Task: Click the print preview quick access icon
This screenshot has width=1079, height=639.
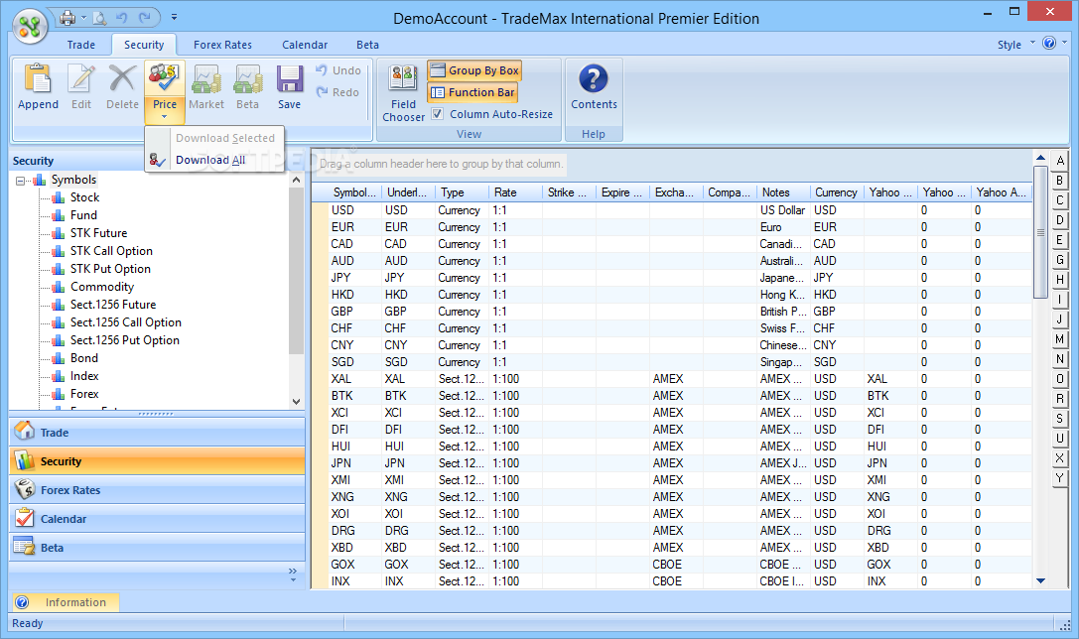Action: (x=100, y=17)
